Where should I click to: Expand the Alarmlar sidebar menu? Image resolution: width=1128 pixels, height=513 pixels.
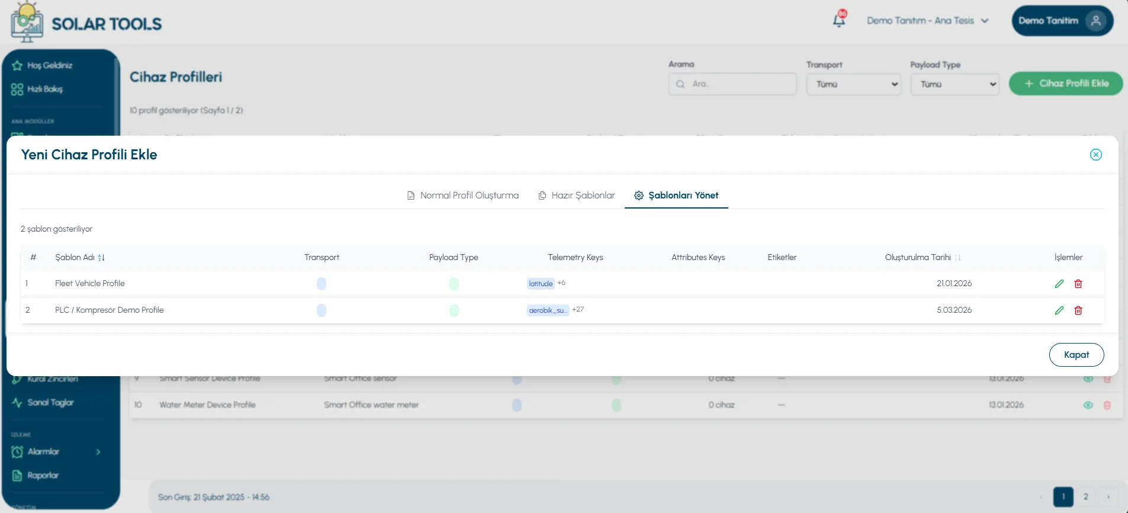(x=57, y=452)
